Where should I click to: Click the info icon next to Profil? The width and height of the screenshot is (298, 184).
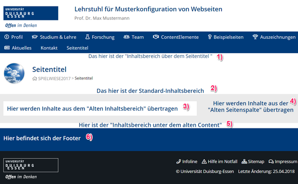click(x=6, y=37)
